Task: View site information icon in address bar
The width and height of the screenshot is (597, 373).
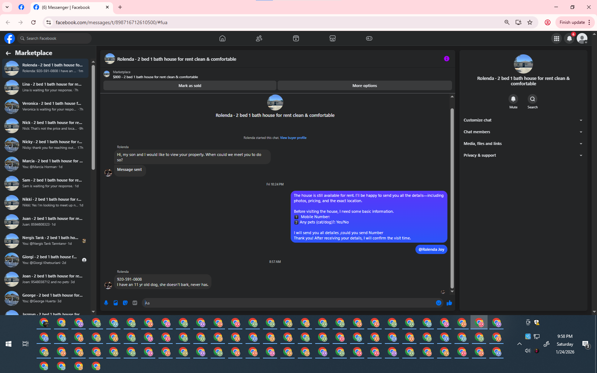Action: 49,22
